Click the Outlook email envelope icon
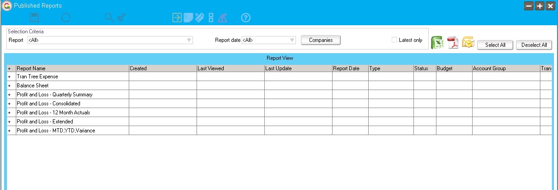The image size is (558, 190). pos(468,42)
